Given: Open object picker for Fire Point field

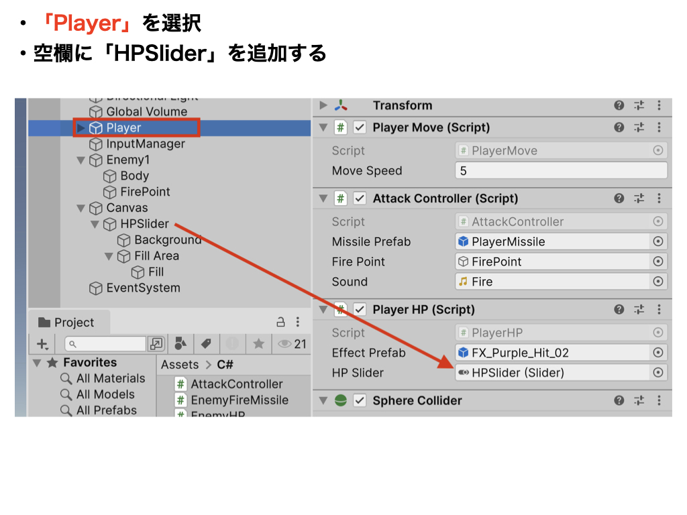Looking at the screenshot, I should 658,262.
